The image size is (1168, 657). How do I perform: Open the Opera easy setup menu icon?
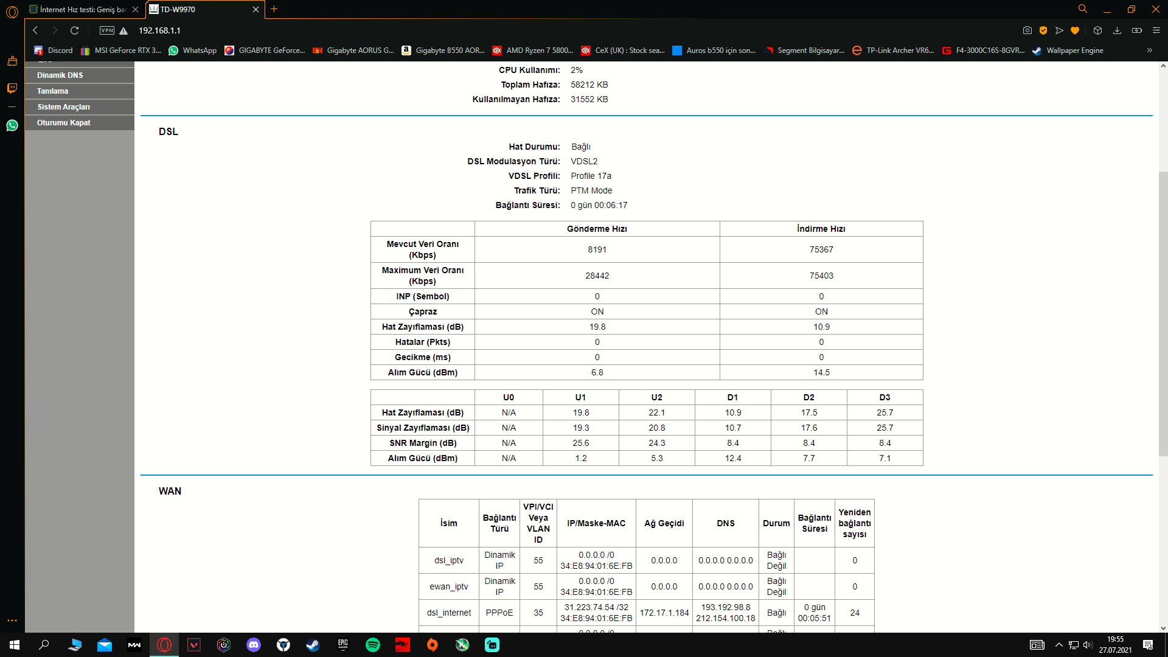click(x=1156, y=30)
